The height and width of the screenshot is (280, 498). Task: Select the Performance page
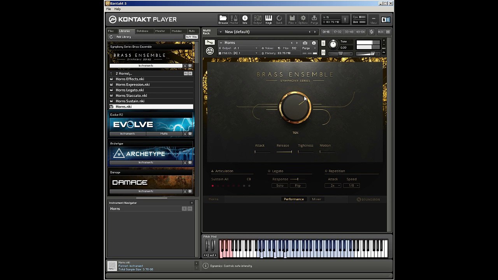pos(294,199)
